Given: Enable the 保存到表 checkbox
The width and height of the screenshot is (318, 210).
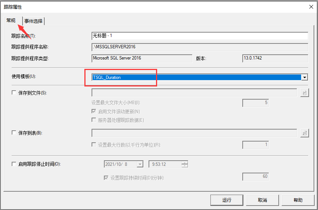Looking at the screenshot, I should pos(14,133).
